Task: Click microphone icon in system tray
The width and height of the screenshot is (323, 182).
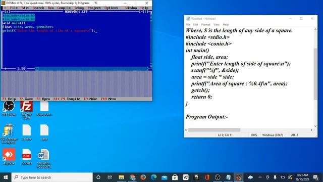Action: coord(275,177)
